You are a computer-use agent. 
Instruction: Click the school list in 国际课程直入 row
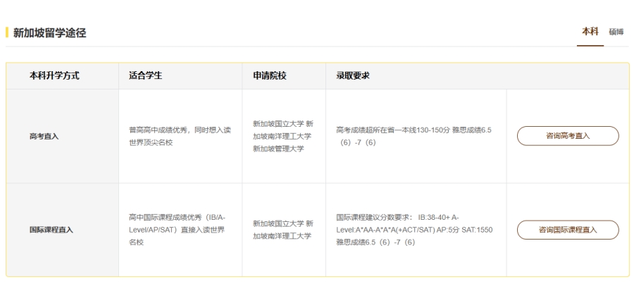pos(282,230)
